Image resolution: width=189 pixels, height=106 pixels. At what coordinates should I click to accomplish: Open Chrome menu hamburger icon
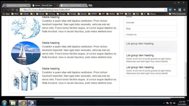click(184, 10)
